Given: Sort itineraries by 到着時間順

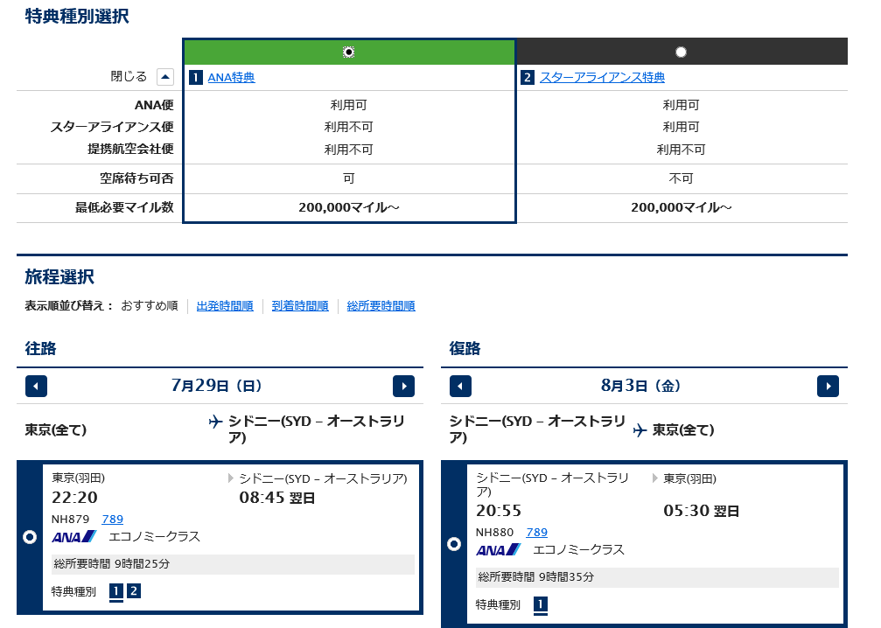Looking at the screenshot, I should 300,305.
